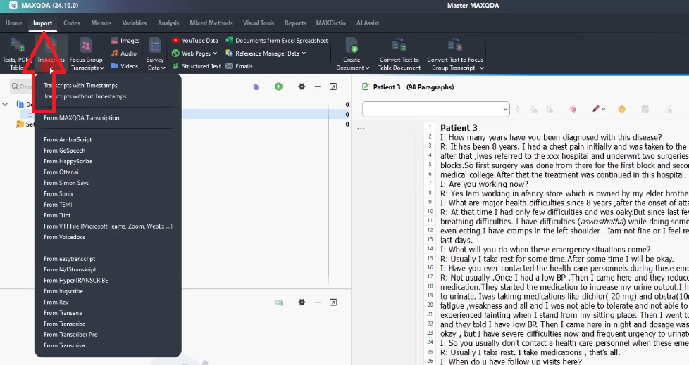The width and height of the screenshot is (689, 365).
Task: Collapse the Documents tree root
Action: (6, 104)
